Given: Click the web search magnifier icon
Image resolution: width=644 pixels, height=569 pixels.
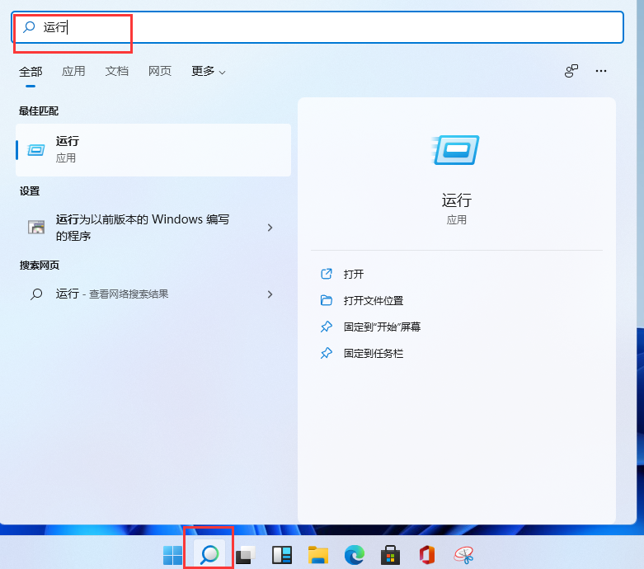Looking at the screenshot, I should click(36, 294).
